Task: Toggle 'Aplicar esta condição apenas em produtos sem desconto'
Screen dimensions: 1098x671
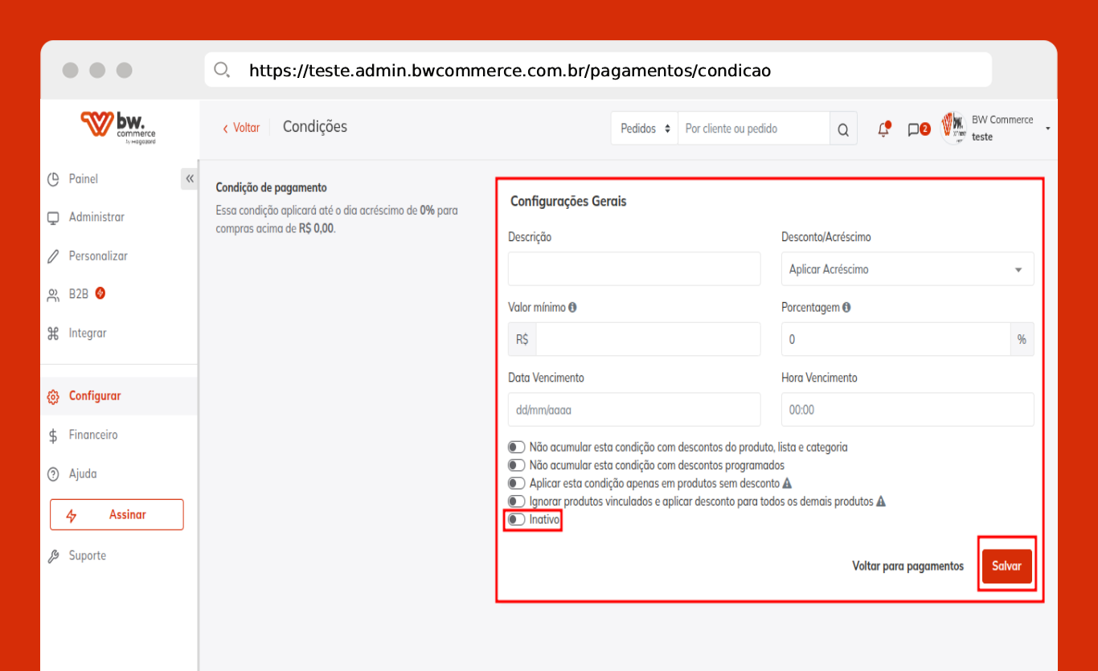Action: point(516,484)
